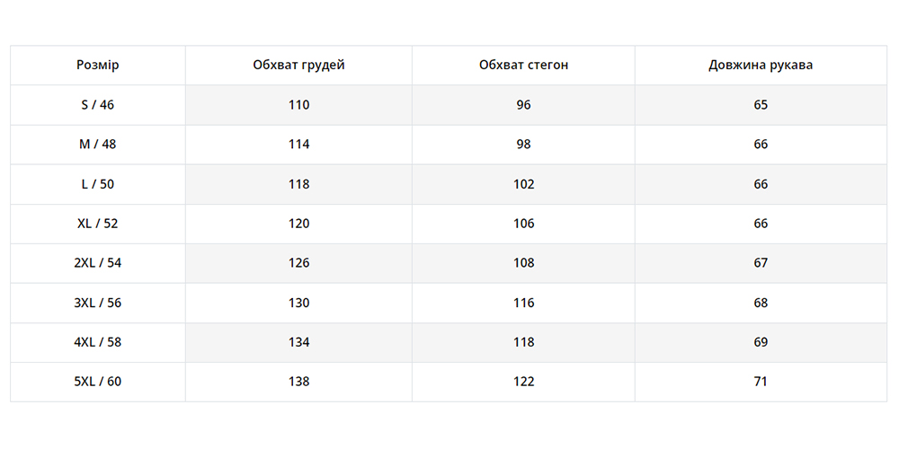Click the Розмір column header
The height and width of the screenshot is (449, 899).
click(98, 66)
